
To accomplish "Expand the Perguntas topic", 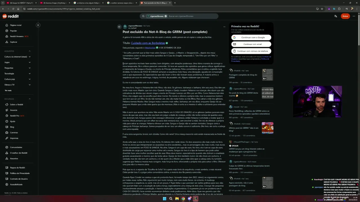I will click(17, 68).
